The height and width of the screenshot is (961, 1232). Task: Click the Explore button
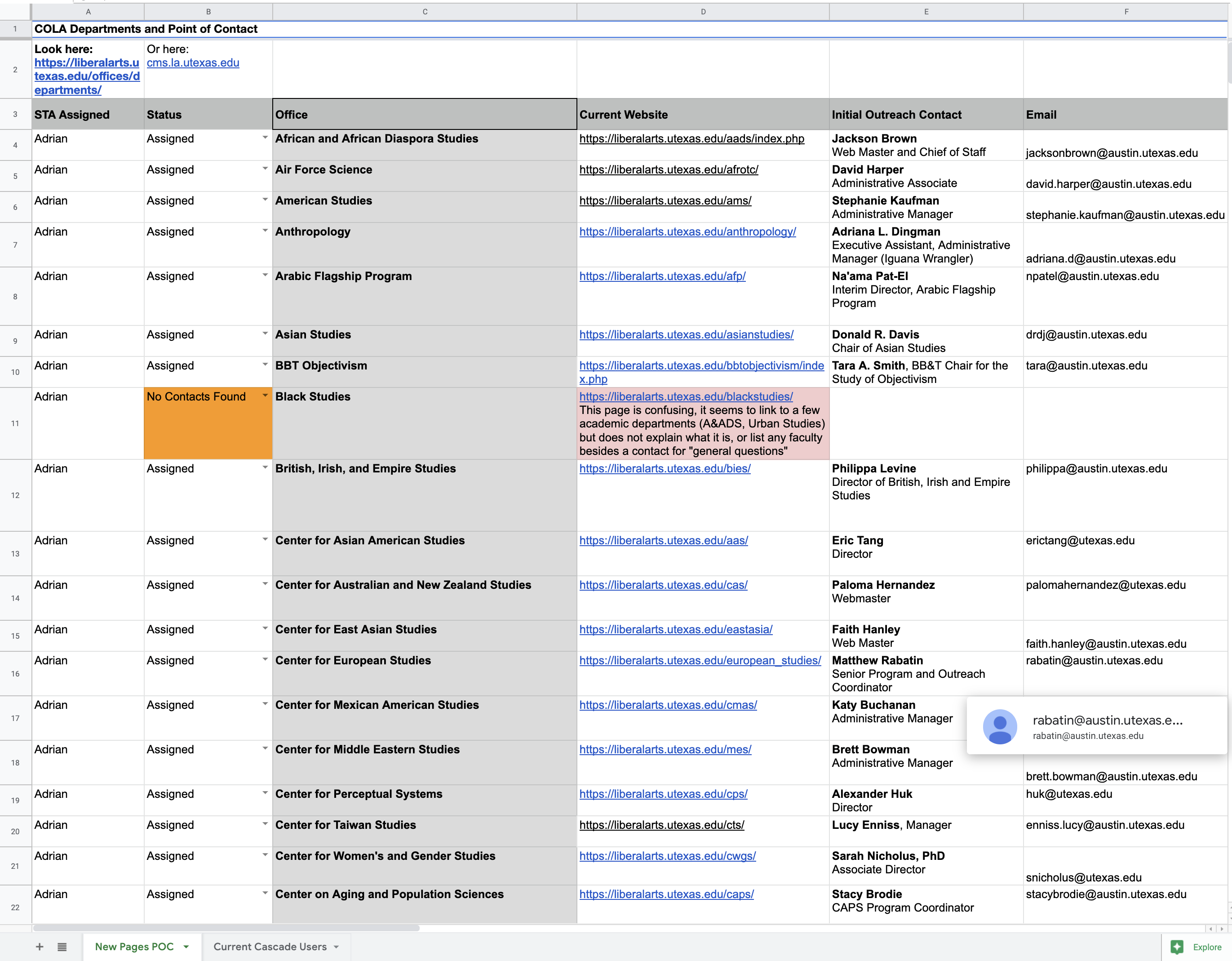click(1196, 947)
